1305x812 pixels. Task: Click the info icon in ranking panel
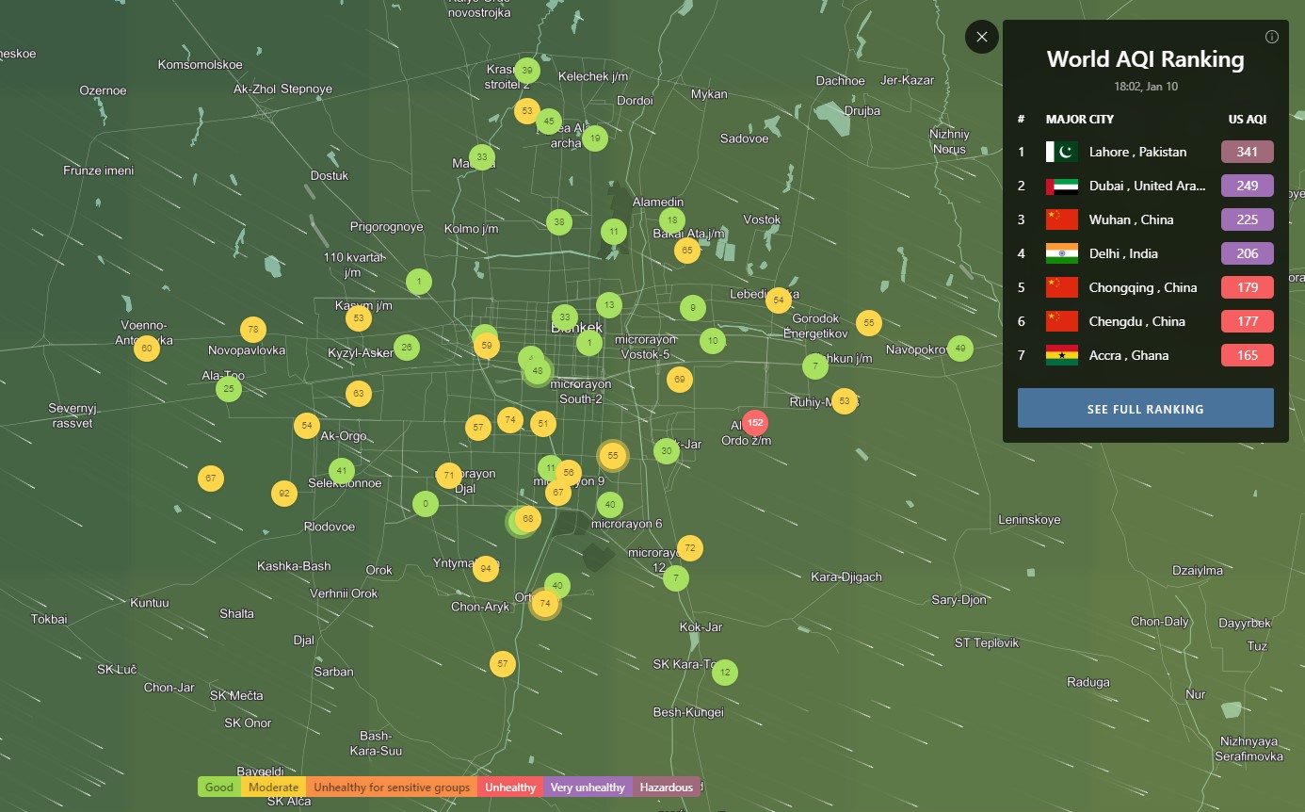pos(1271,37)
